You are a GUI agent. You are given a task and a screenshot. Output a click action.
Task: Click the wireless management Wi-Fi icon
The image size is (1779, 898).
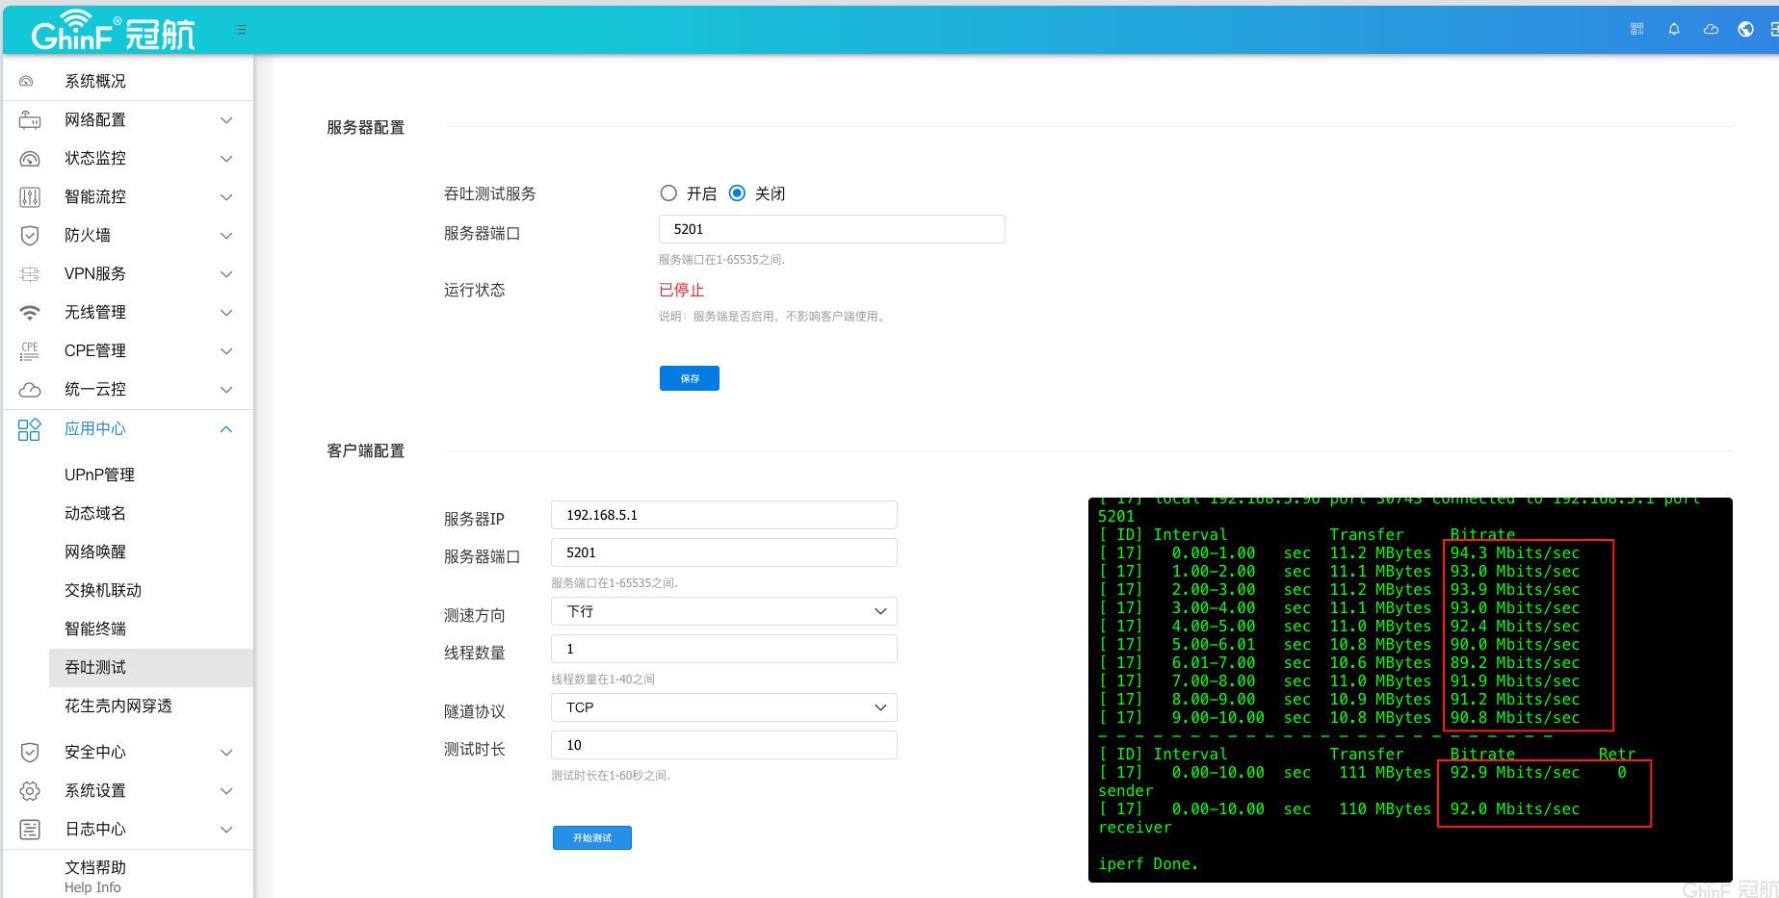click(30, 313)
